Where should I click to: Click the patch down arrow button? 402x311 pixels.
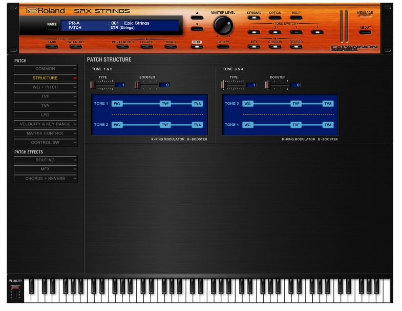click(x=197, y=29)
